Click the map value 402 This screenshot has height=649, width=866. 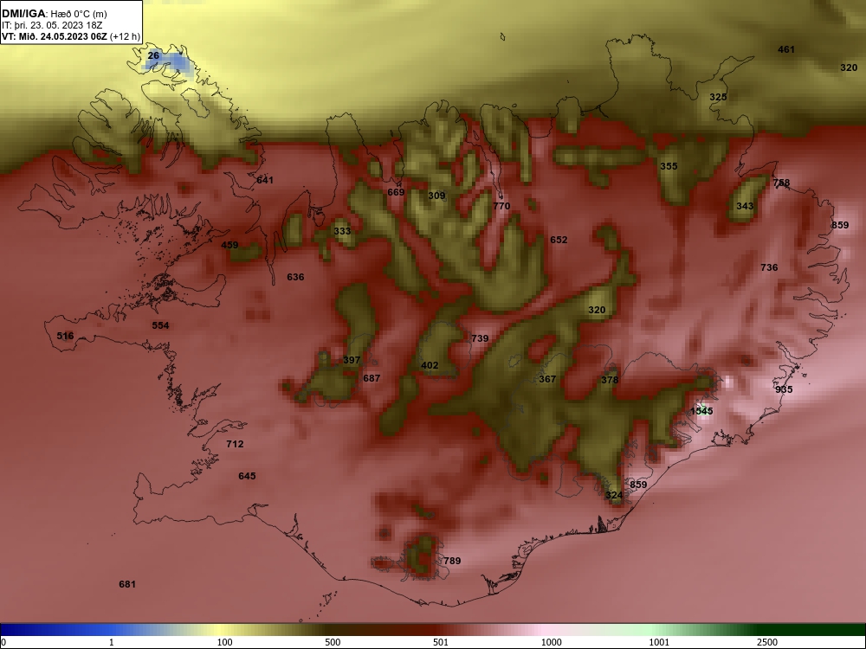point(430,365)
